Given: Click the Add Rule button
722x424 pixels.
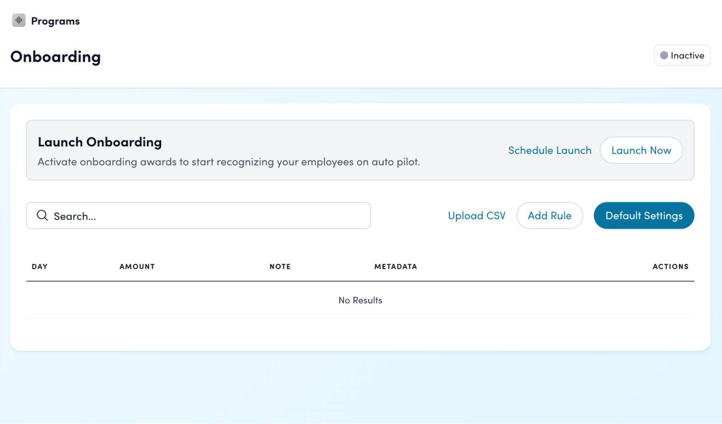Looking at the screenshot, I should (x=549, y=216).
